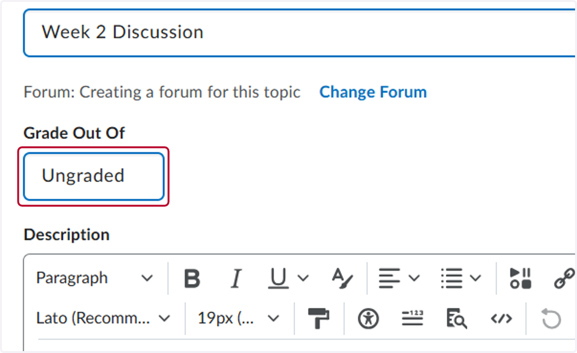Open the dropdown arrow beside Underline
Image resolution: width=577 pixels, height=353 pixels.
[303, 278]
